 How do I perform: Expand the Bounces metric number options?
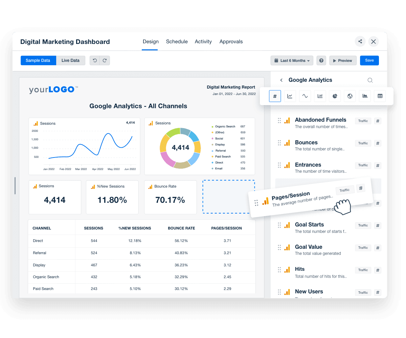pyautogui.click(x=378, y=143)
